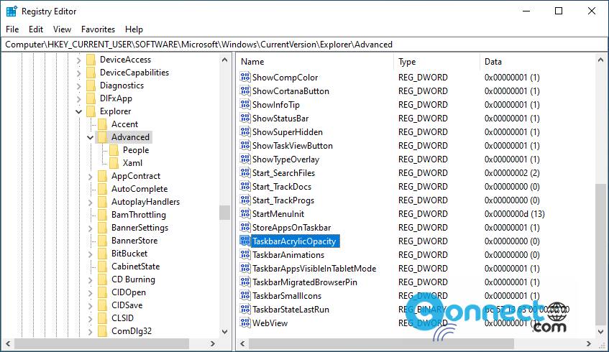
Task: Select the Accent key in tree
Action: click(124, 124)
